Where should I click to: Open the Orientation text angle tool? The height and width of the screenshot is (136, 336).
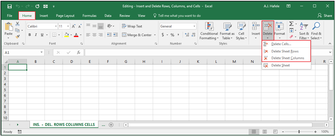tap(109, 26)
